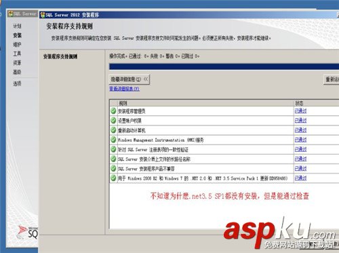Click green check icon for 长路径名称 rule

click(x=113, y=159)
